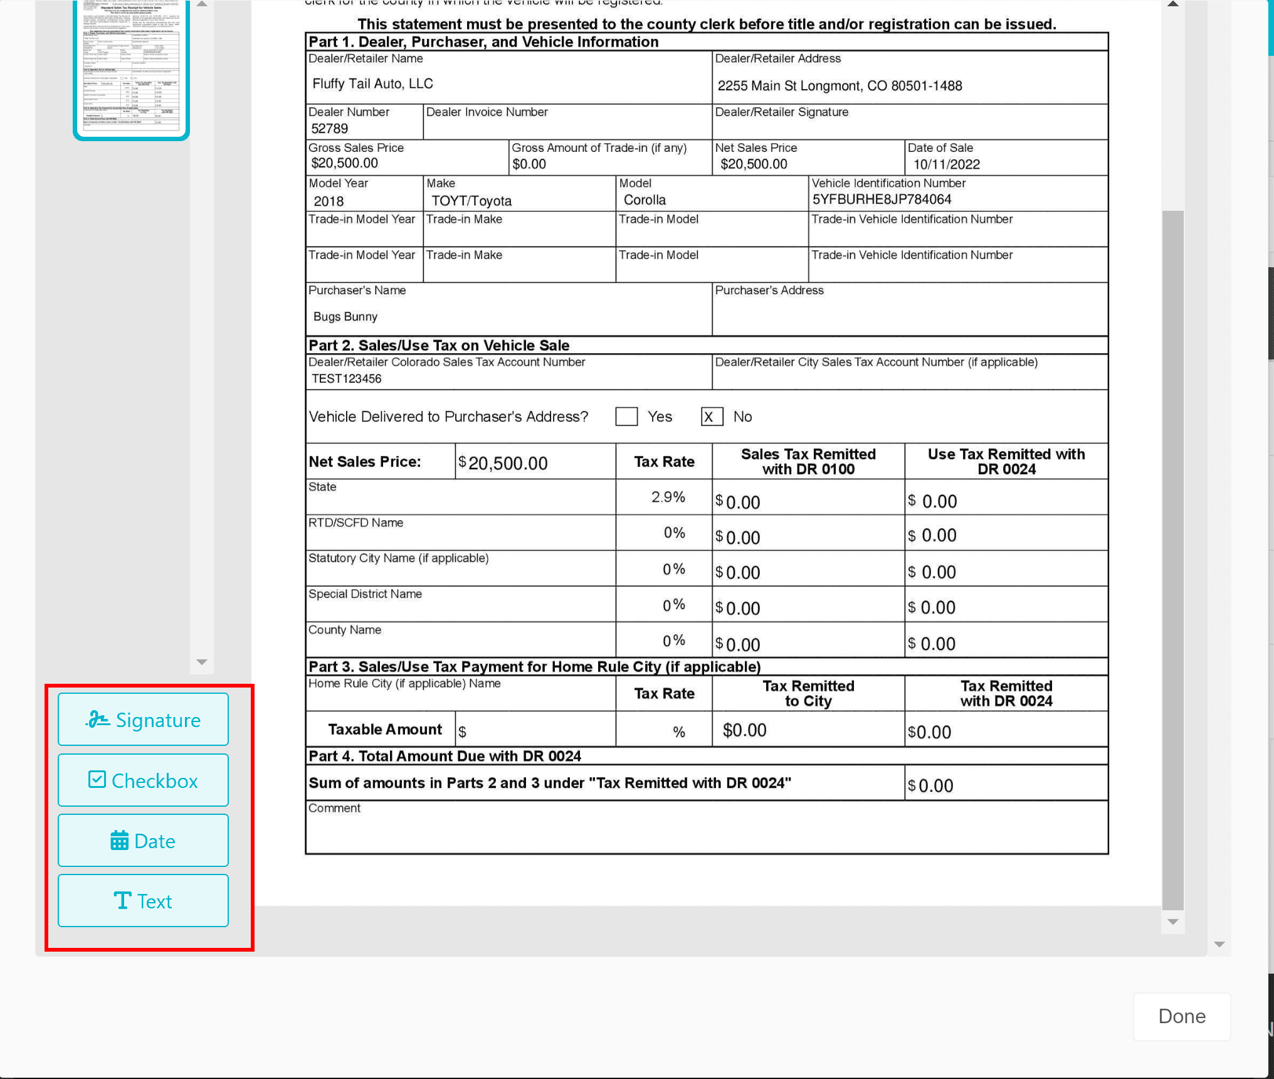Check the Yes delivery checkbox
Screen dimensions: 1274x1079
pos(626,417)
